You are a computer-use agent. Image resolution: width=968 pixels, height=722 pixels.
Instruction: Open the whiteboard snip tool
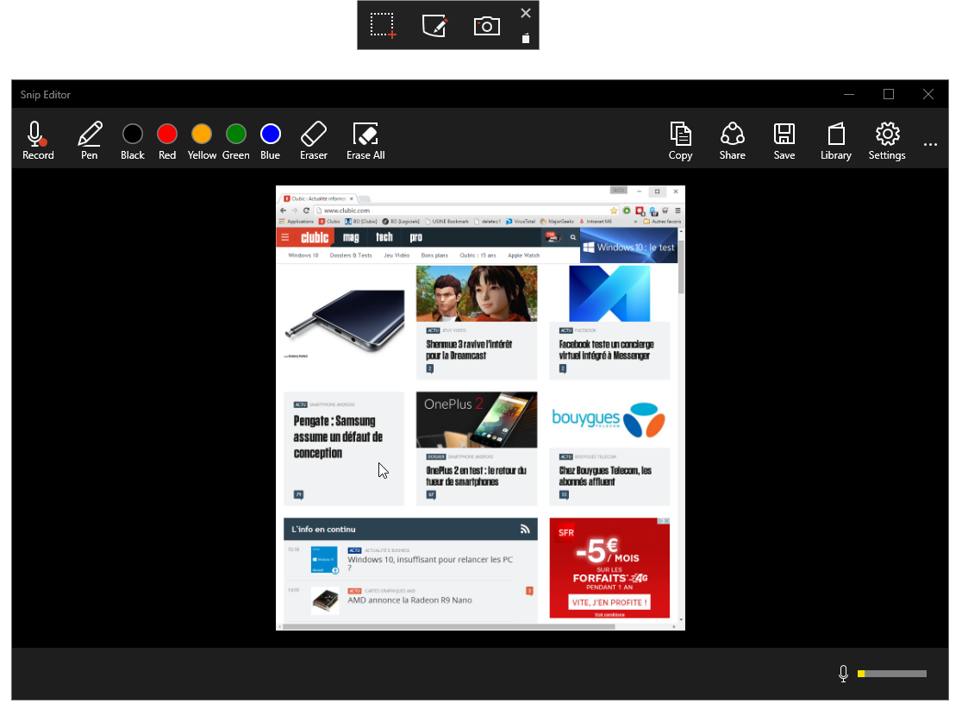click(x=435, y=26)
